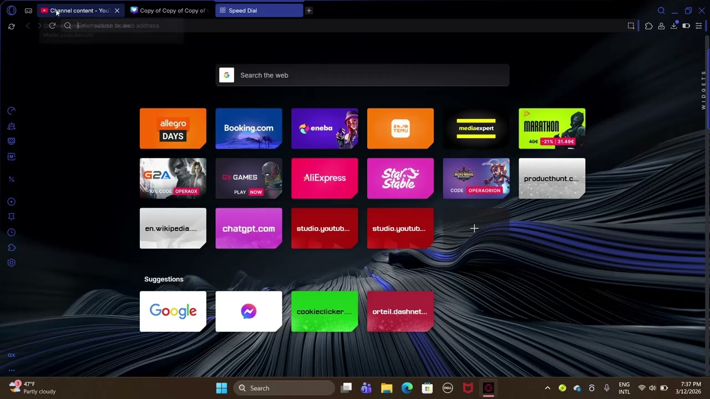Toggle the battery saver icon
Viewport: 710px width, 399px height.
686,25
